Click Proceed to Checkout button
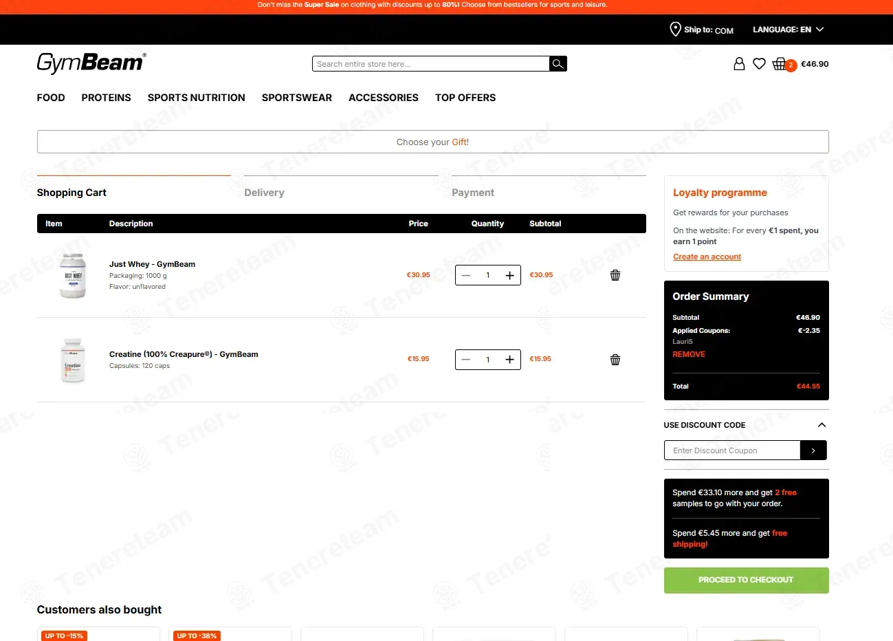The image size is (893, 641). click(746, 580)
